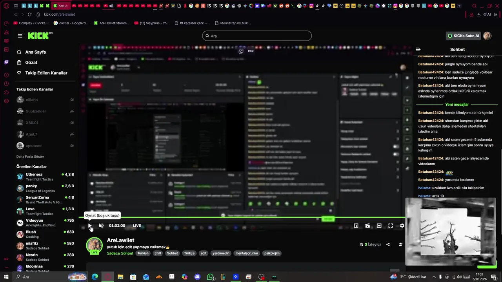This screenshot has height=282, width=502.
Task: Focus the Kick Ara search field
Action: click(x=257, y=36)
